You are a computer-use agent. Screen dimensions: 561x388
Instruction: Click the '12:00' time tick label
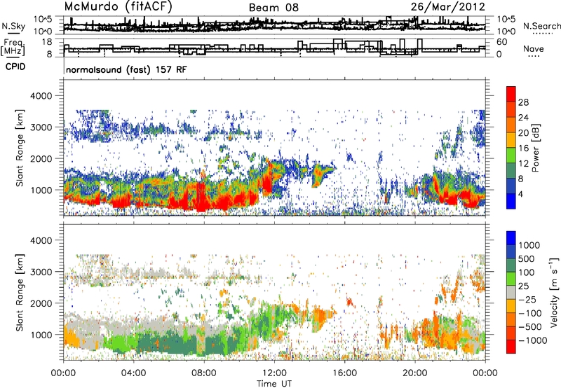pos(274,373)
